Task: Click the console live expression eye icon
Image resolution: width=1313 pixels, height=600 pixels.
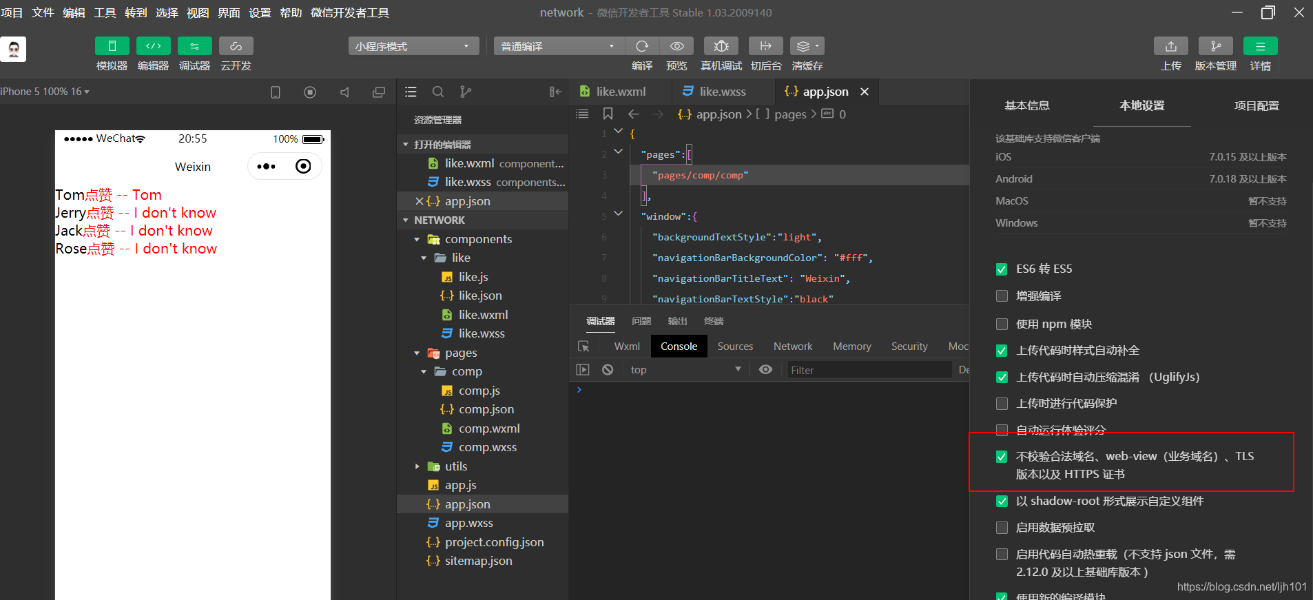Action: coord(765,370)
